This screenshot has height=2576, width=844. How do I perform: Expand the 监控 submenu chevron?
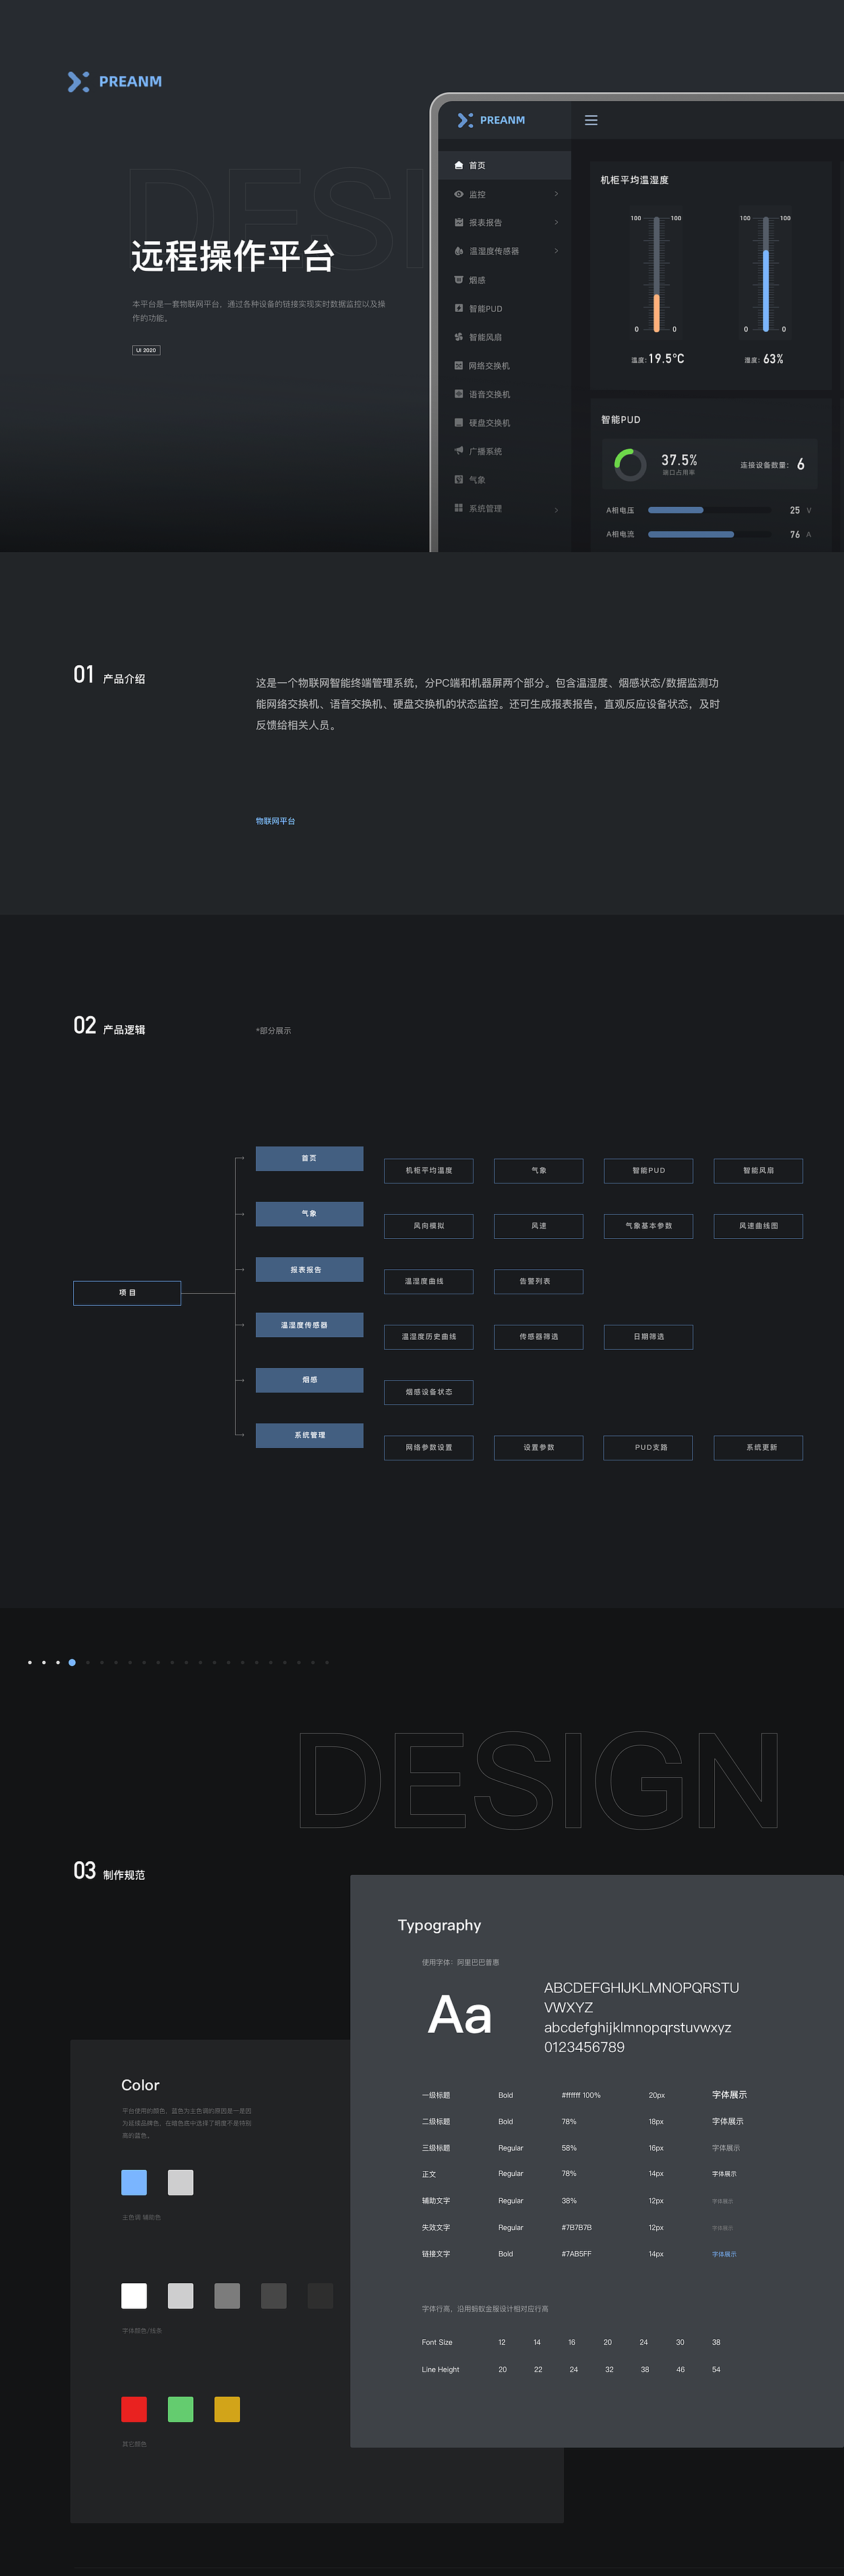[556, 194]
